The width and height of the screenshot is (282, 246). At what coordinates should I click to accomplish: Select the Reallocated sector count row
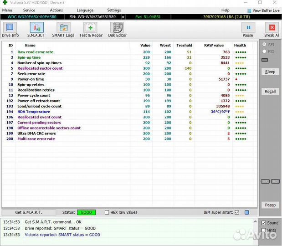tap(46, 68)
